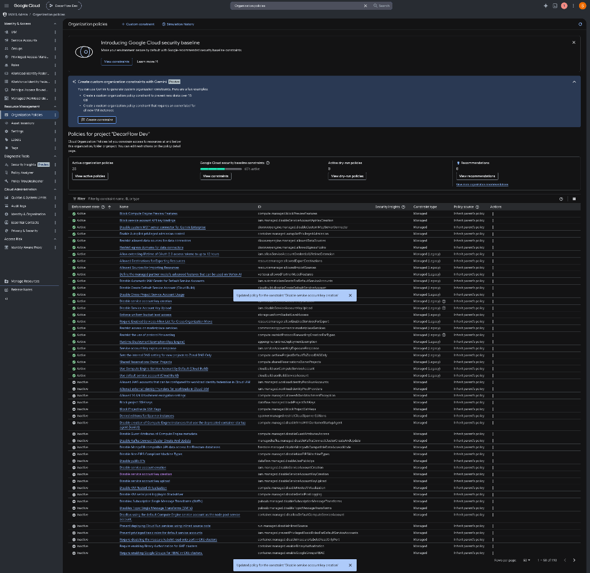Click the Organization policies search field
Image resolution: width=590 pixels, height=573 pixels.
[297, 6]
